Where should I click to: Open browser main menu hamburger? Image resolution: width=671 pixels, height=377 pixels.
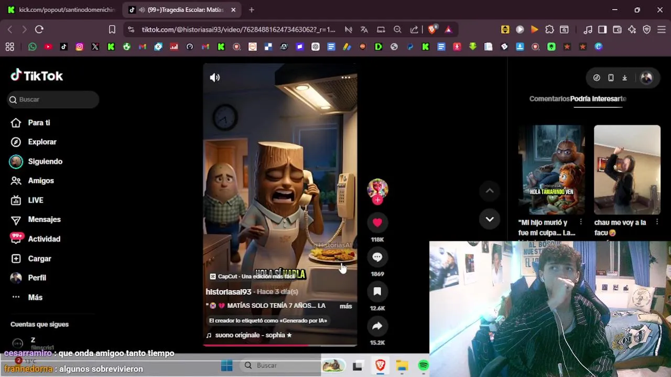pyautogui.click(x=662, y=29)
